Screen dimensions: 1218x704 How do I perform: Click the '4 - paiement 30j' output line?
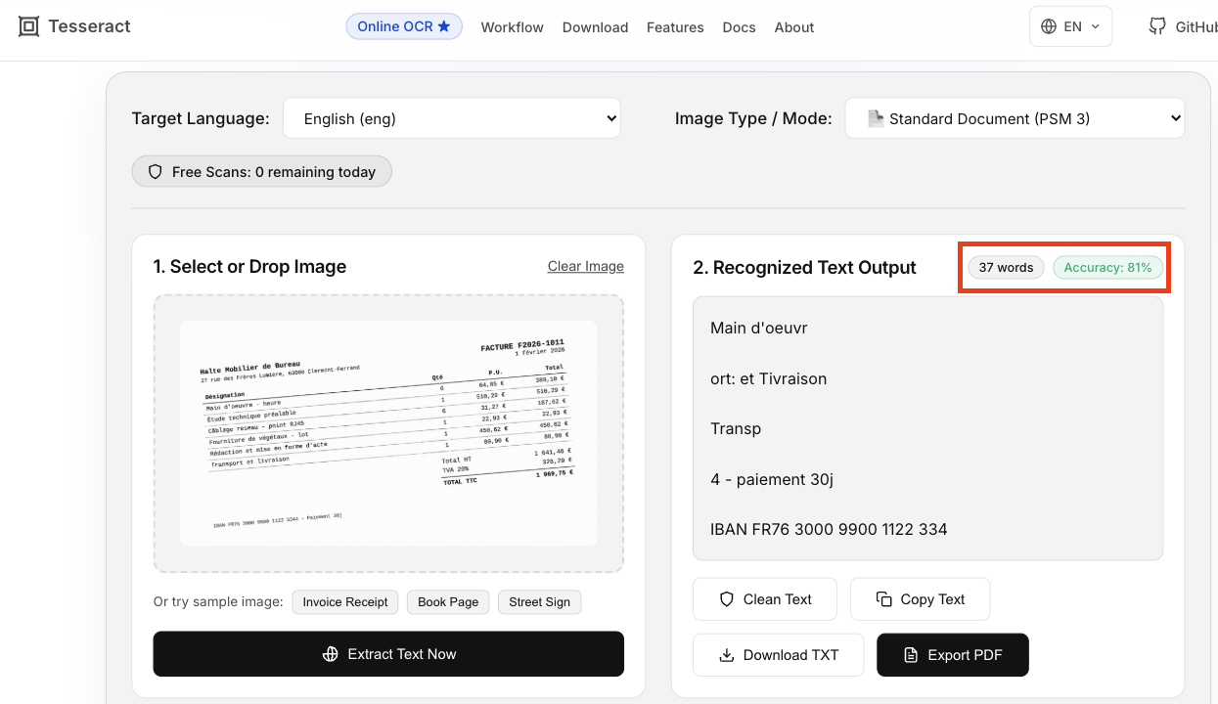coord(772,479)
